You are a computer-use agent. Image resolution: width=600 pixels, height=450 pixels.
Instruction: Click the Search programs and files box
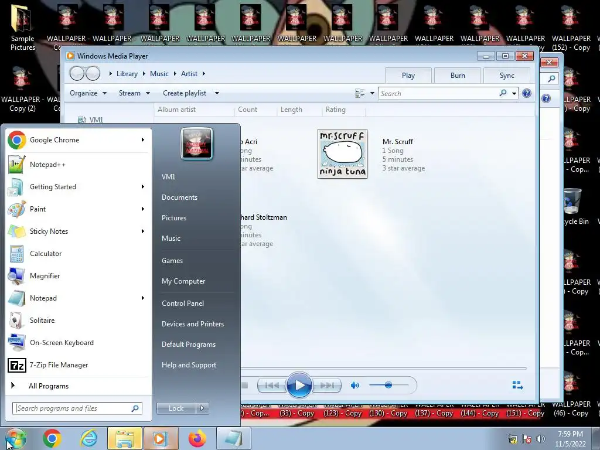77,408
